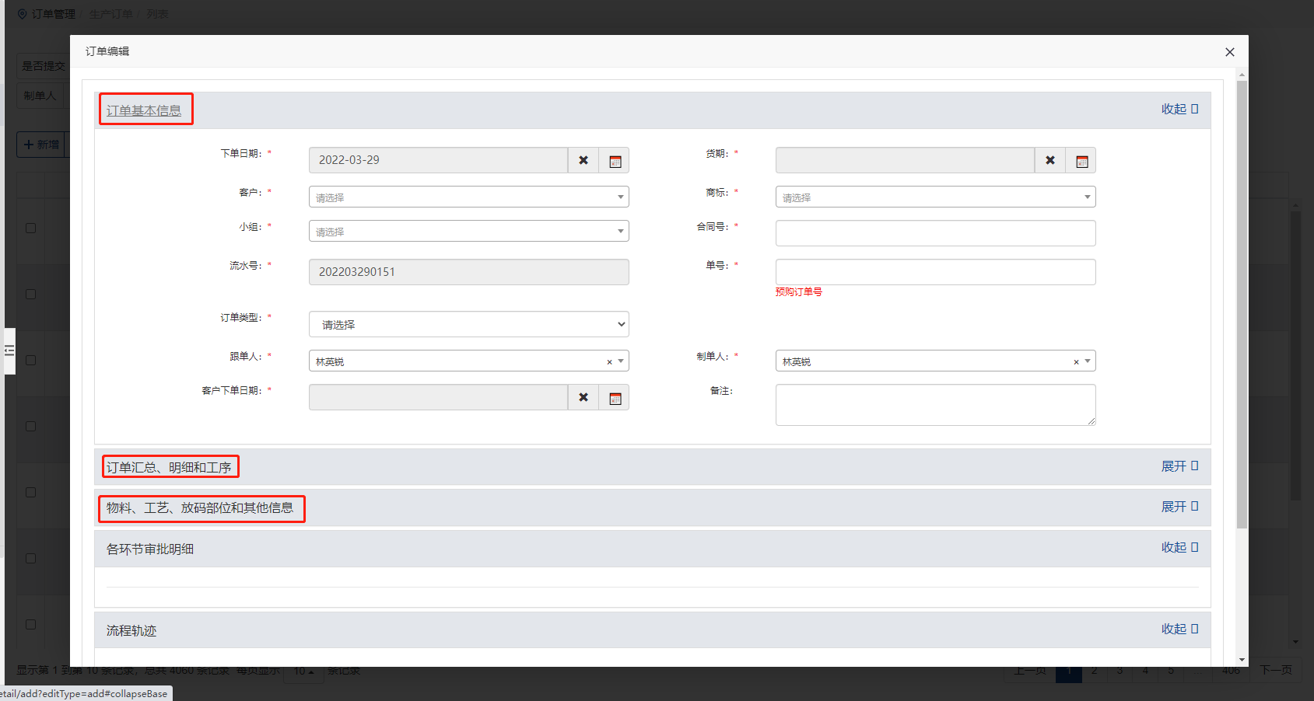
Task: Open calendar picker for 下单日期
Action: 615,161
